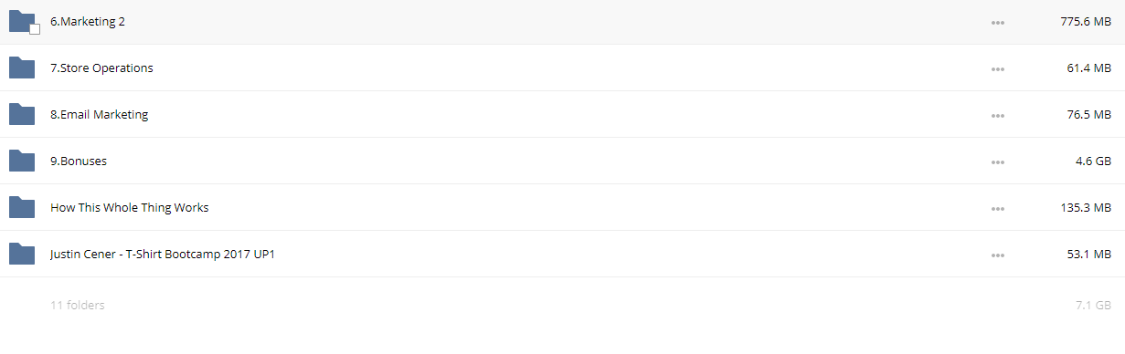Click the How This Whole Thing Works folder icon
Screen dimensions: 1125x354
click(x=21, y=207)
